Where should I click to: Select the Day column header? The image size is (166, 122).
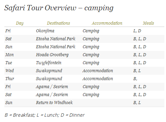(x=20, y=23)
